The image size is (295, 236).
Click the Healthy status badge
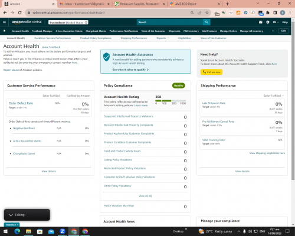pyautogui.click(x=178, y=86)
